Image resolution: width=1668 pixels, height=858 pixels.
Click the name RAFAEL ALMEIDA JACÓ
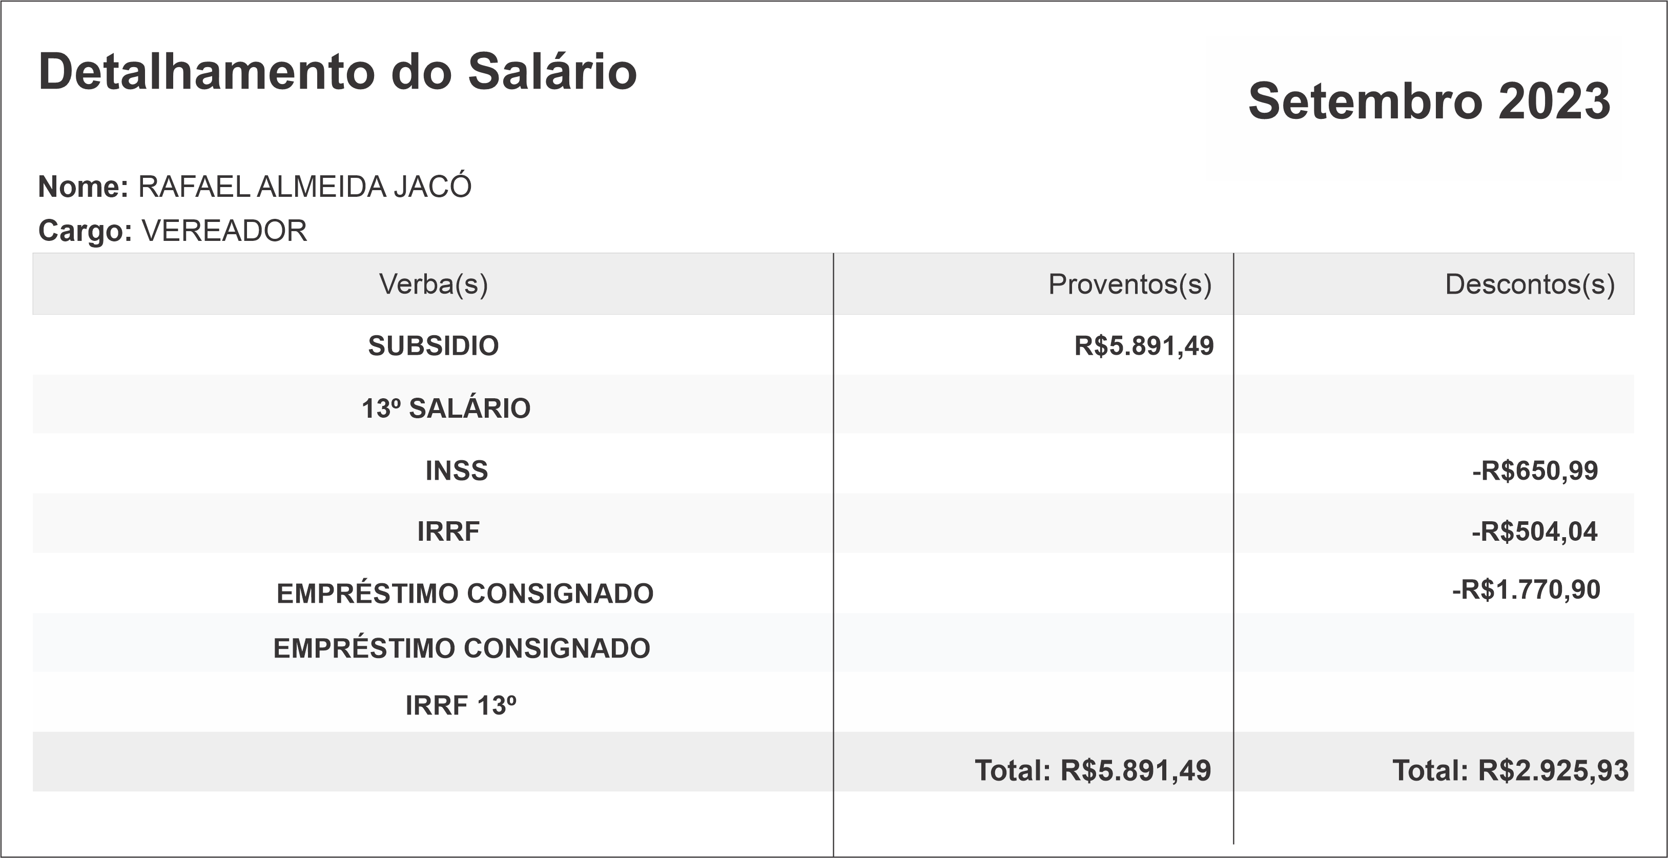[x=304, y=187]
